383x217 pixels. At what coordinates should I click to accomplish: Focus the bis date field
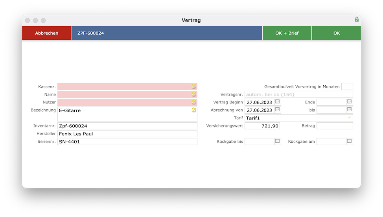pos(331,110)
